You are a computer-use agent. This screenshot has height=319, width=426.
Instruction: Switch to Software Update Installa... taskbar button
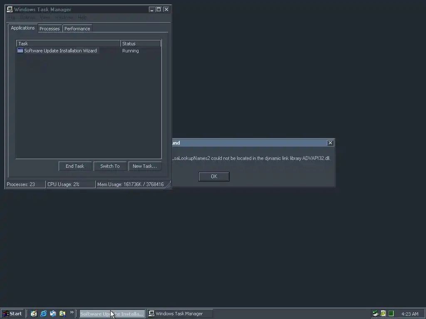pyautogui.click(x=112, y=314)
